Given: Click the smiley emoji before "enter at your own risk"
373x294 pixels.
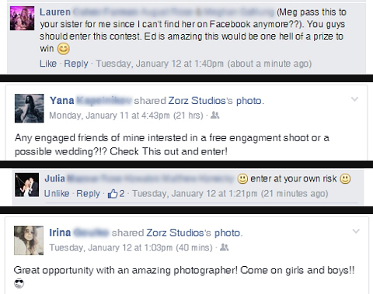Looking at the screenshot, I should (x=242, y=178).
